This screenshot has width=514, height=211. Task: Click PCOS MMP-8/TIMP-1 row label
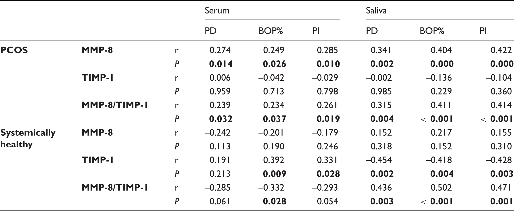click(x=115, y=105)
